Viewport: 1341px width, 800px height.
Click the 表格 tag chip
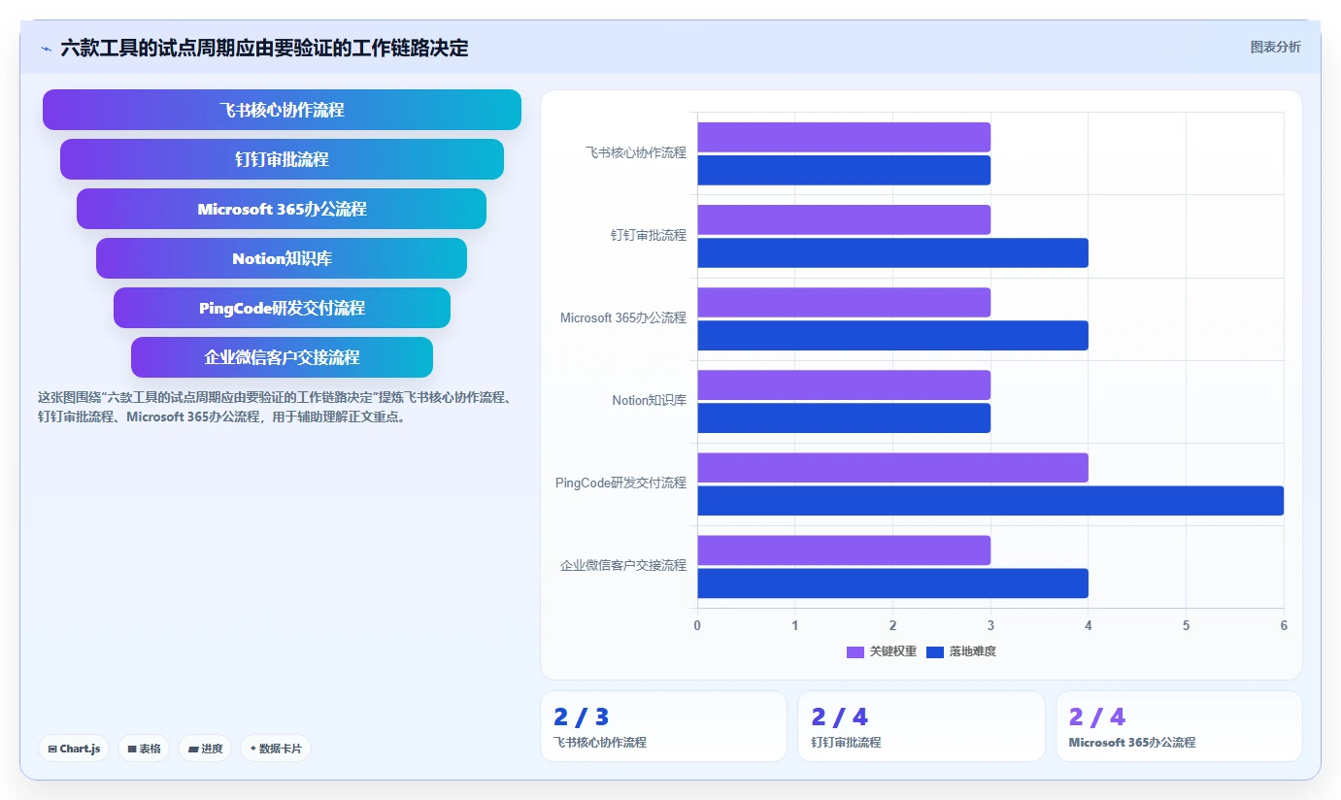(x=144, y=749)
